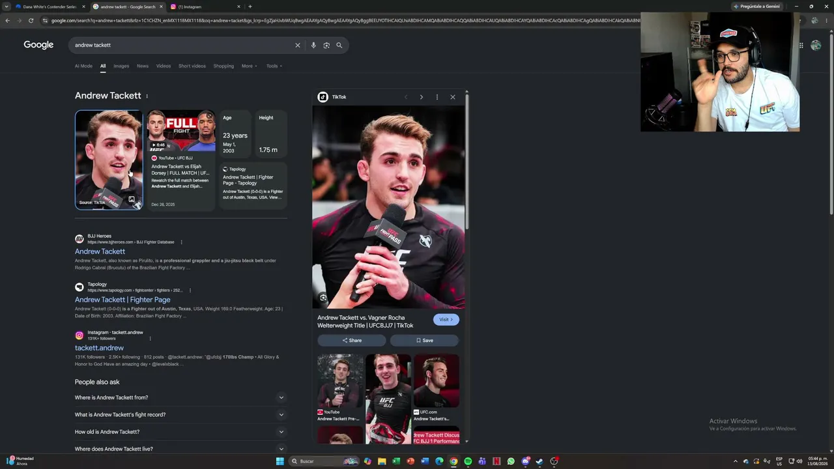The width and height of the screenshot is (834, 469).
Task: Search inside the preview image with Lens
Action: (x=323, y=298)
